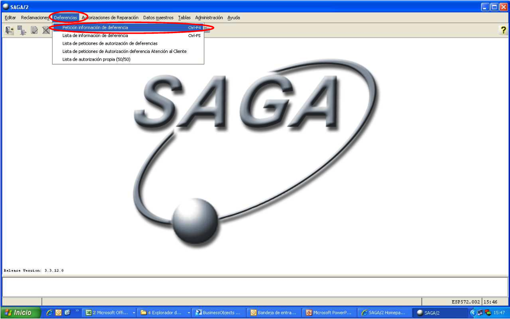510x319 pixels.
Task: Expand Microsoft Office taskbar group arrow
Action: click(134, 313)
